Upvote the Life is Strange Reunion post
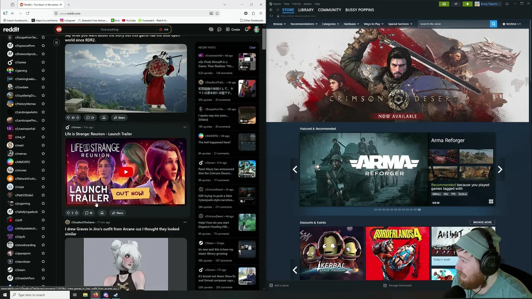Image resolution: width=532 pixels, height=299 pixels. pyautogui.click(x=68, y=213)
